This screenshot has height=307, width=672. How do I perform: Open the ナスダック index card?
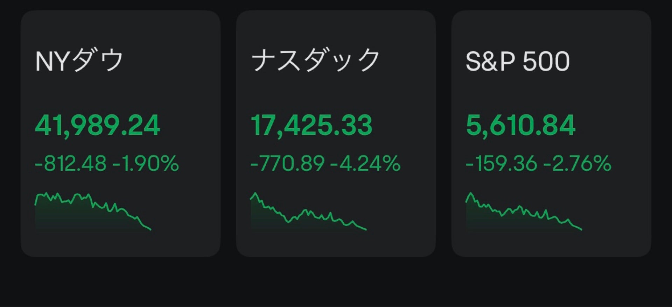(x=336, y=134)
